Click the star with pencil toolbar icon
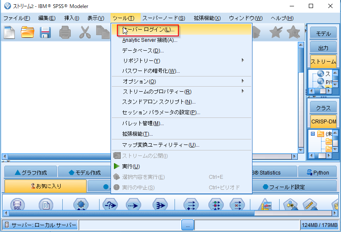The image size is (341, 232). pos(276,33)
